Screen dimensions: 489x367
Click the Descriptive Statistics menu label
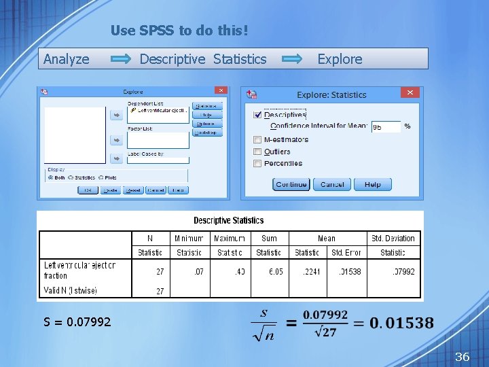(x=203, y=59)
